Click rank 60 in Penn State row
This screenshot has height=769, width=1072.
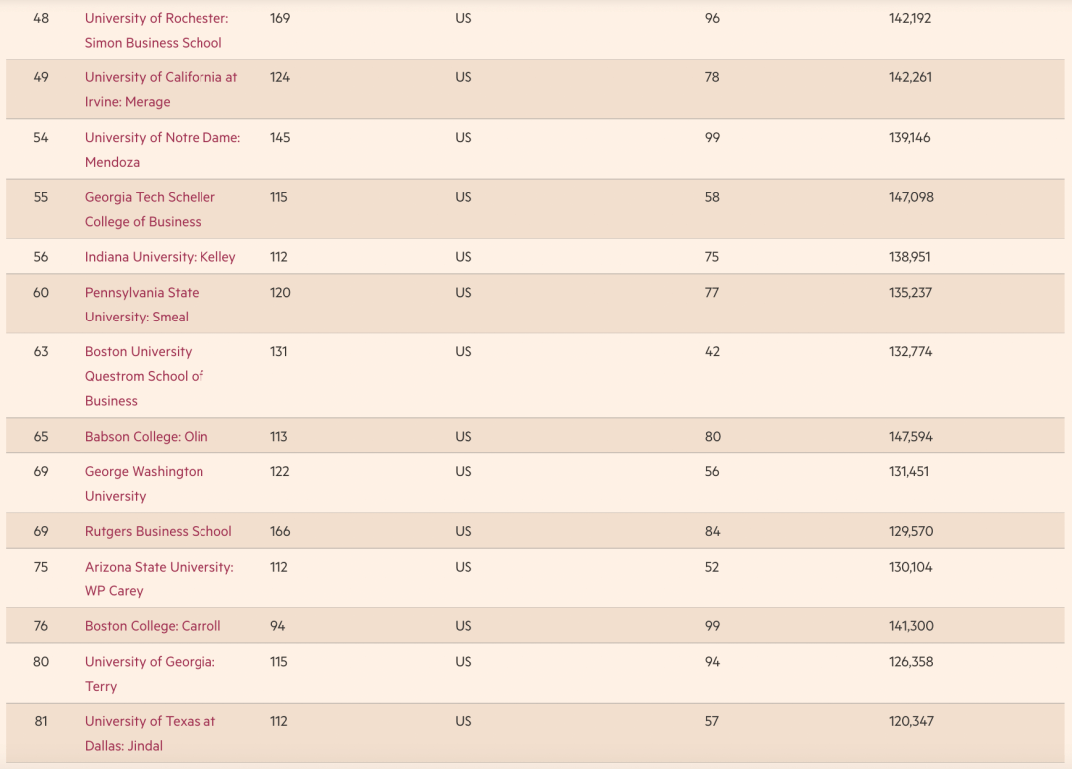pyautogui.click(x=41, y=293)
